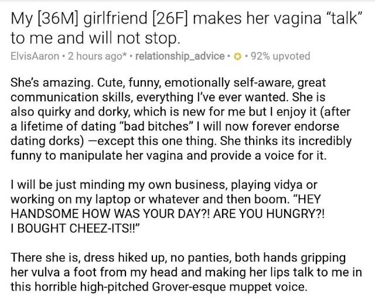Screen dimensions: 375x301
Task: Click the paragraph beginning with "There she is"
Action: coord(186,272)
